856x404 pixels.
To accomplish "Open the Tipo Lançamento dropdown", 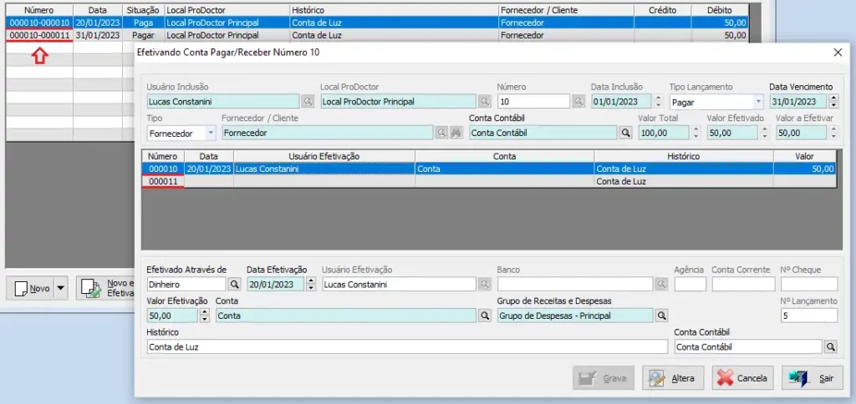I will click(x=758, y=102).
